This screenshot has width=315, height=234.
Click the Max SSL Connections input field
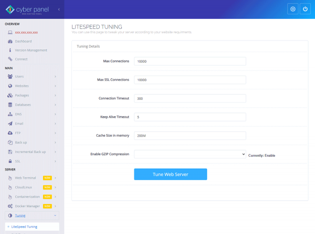pyautogui.click(x=190, y=80)
